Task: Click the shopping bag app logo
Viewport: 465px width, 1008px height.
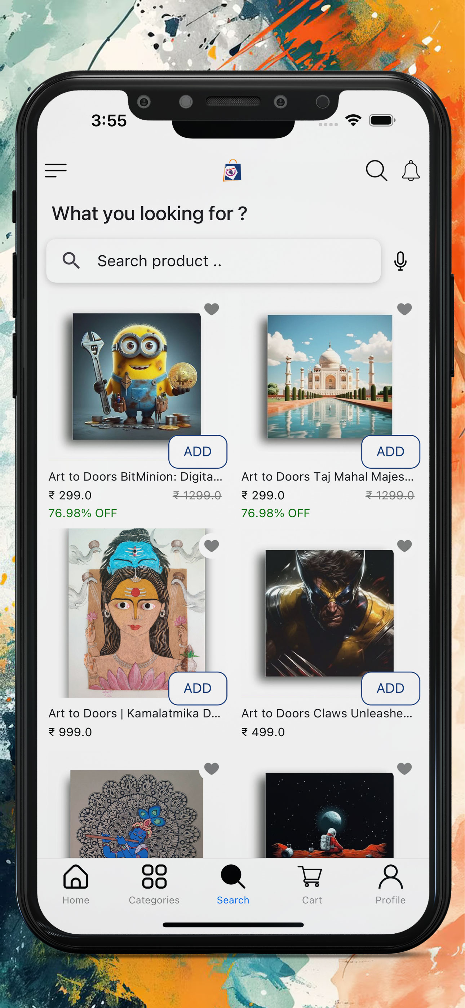Action: tap(232, 171)
